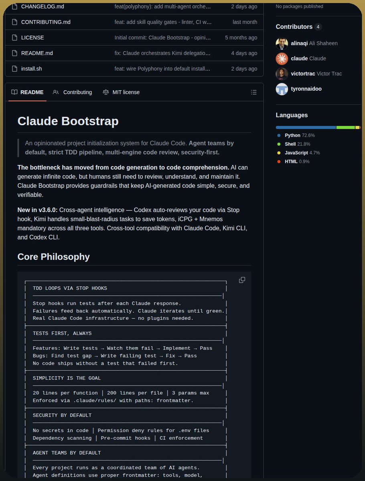Click the green Shell segment of language bar

346,127
